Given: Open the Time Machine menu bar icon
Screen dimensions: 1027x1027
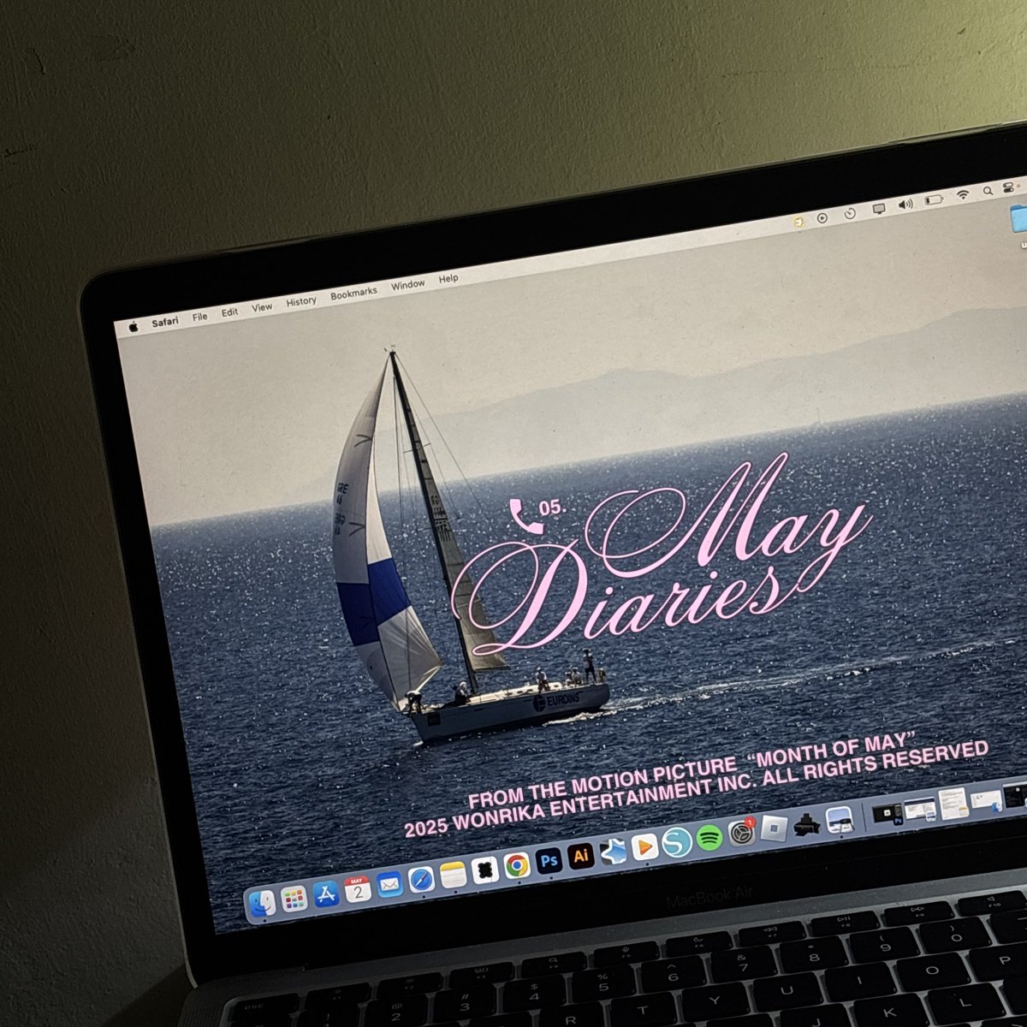Looking at the screenshot, I should [850, 213].
